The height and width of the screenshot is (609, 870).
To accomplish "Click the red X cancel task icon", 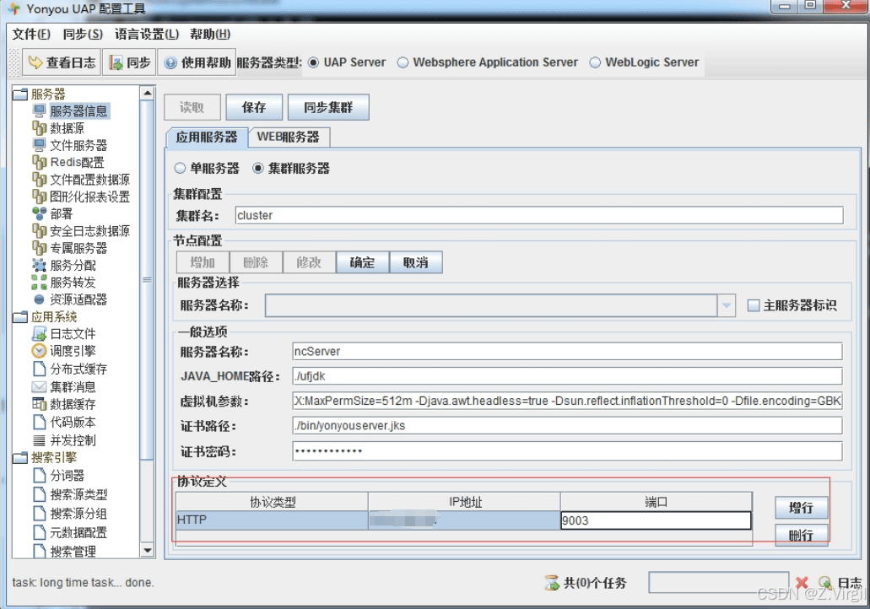I will [x=802, y=582].
